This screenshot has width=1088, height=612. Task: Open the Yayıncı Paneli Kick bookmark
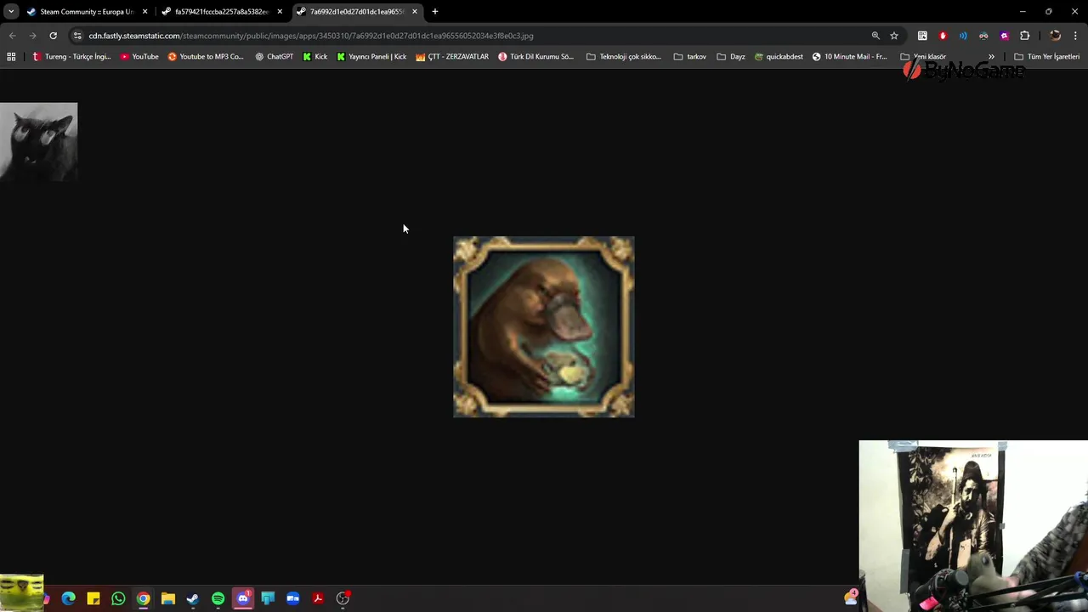pos(371,57)
